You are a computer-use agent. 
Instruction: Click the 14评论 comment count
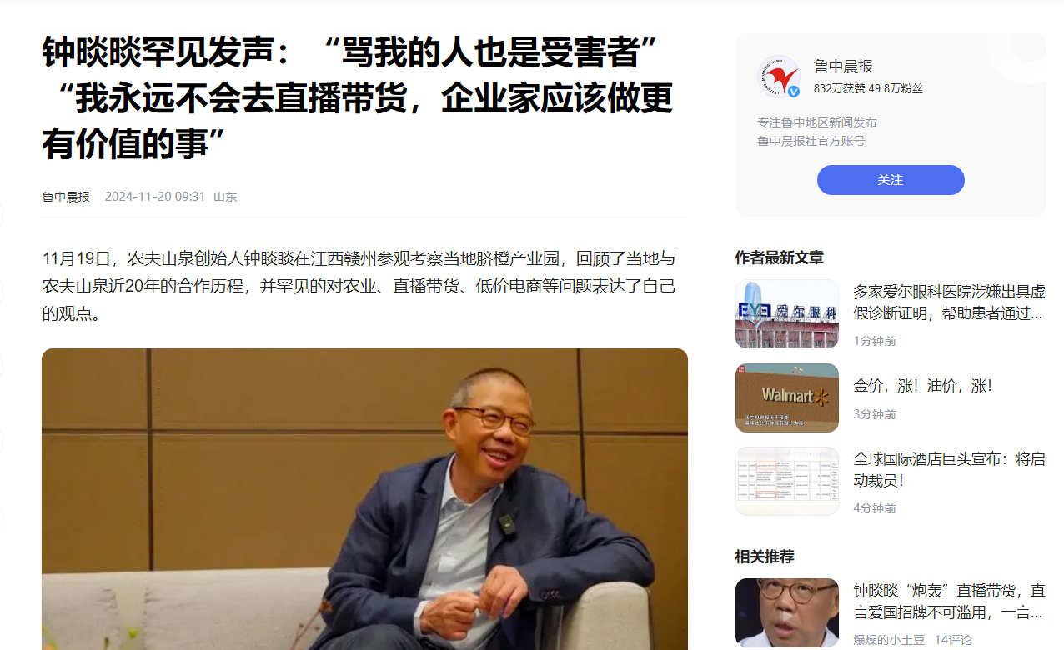[953, 640]
